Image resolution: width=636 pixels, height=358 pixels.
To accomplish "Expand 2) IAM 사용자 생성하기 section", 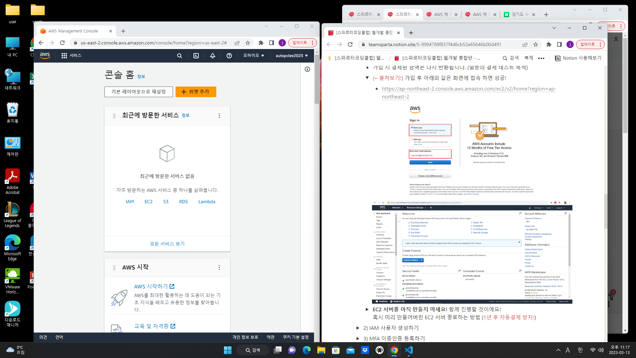I will (358, 328).
